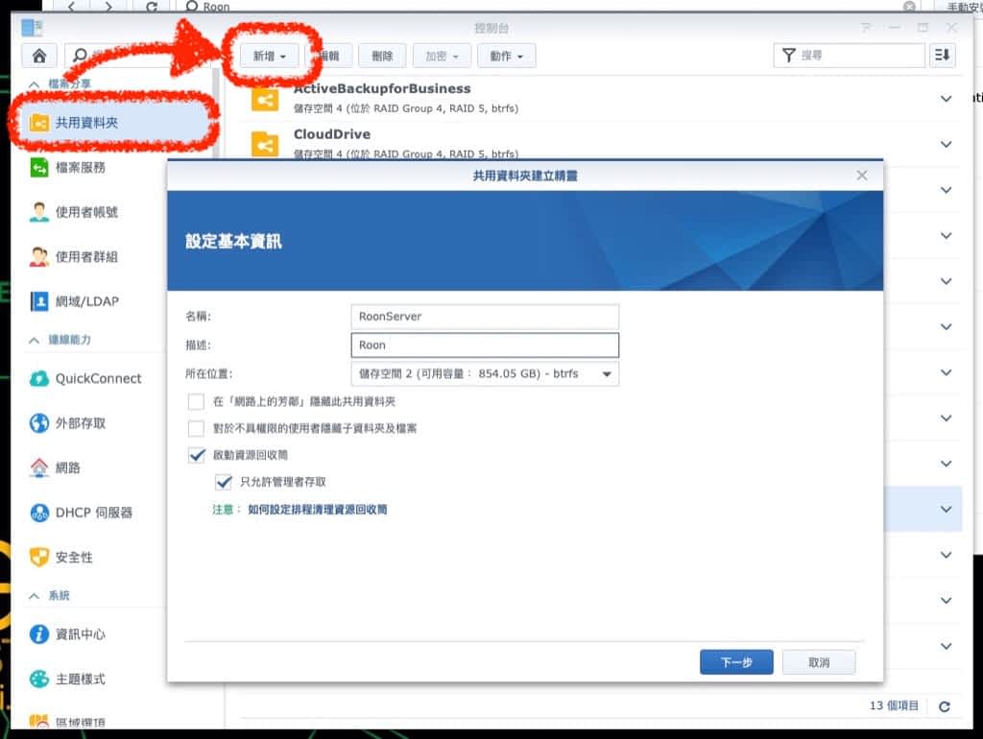Screen dimensions: 983x739
Task: Check 對於不具權限的使用者隱藏子資料夾及檔案 option
Action: coord(197,428)
